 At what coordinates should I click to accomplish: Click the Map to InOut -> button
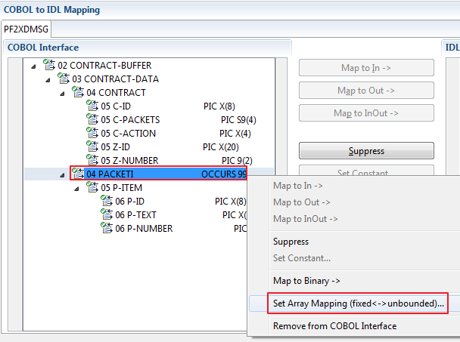[x=366, y=113]
